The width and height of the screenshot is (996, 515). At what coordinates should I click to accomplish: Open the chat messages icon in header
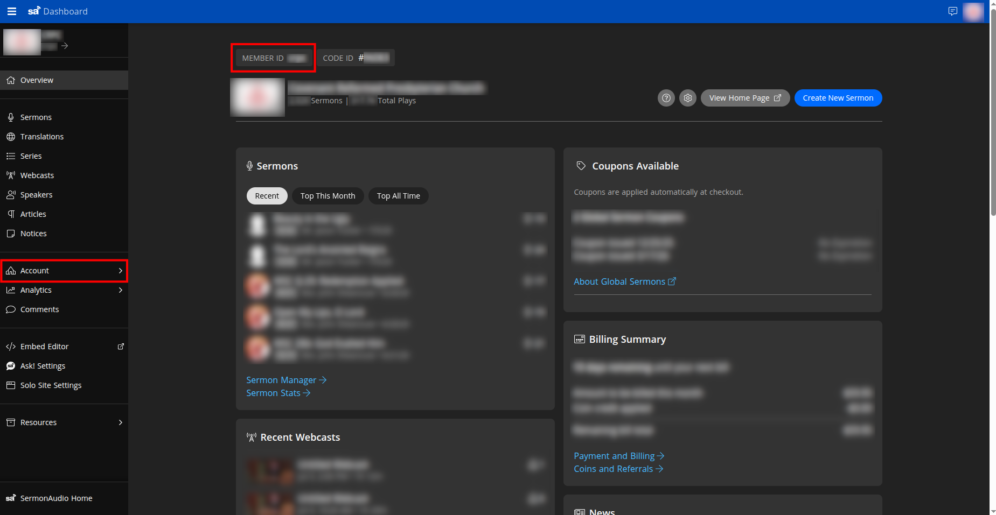[952, 11]
